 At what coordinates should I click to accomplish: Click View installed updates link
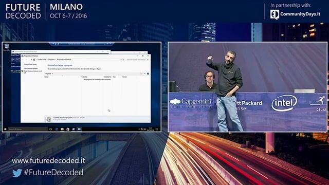tap(31, 68)
